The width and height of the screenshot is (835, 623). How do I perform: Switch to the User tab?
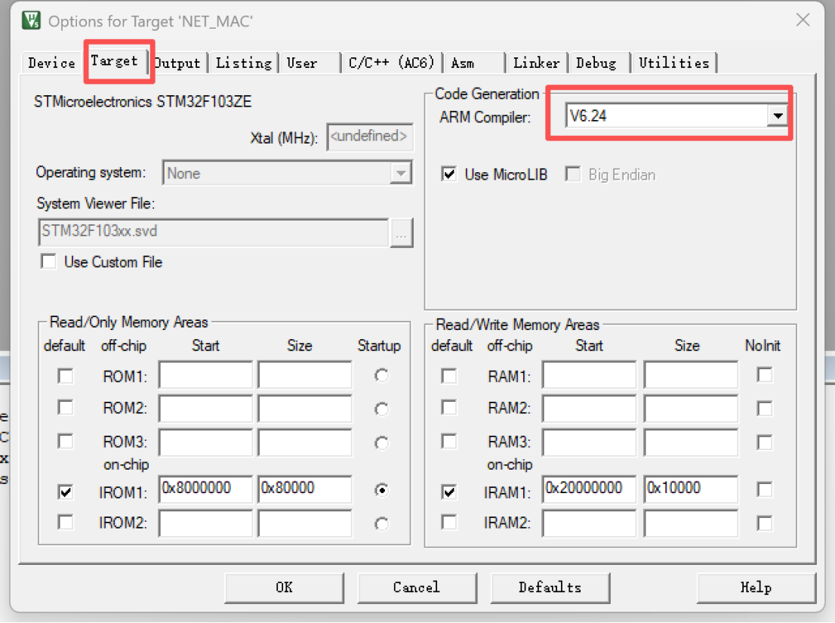click(x=310, y=63)
